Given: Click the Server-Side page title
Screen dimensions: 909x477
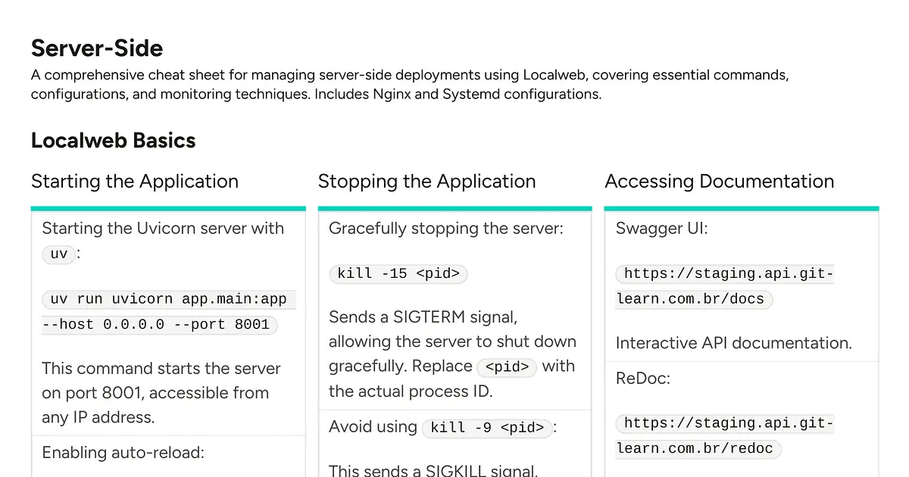Looking at the screenshot, I should click(x=96, y=48).
